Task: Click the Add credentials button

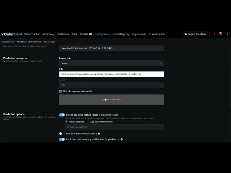Action: coord(111,99)
